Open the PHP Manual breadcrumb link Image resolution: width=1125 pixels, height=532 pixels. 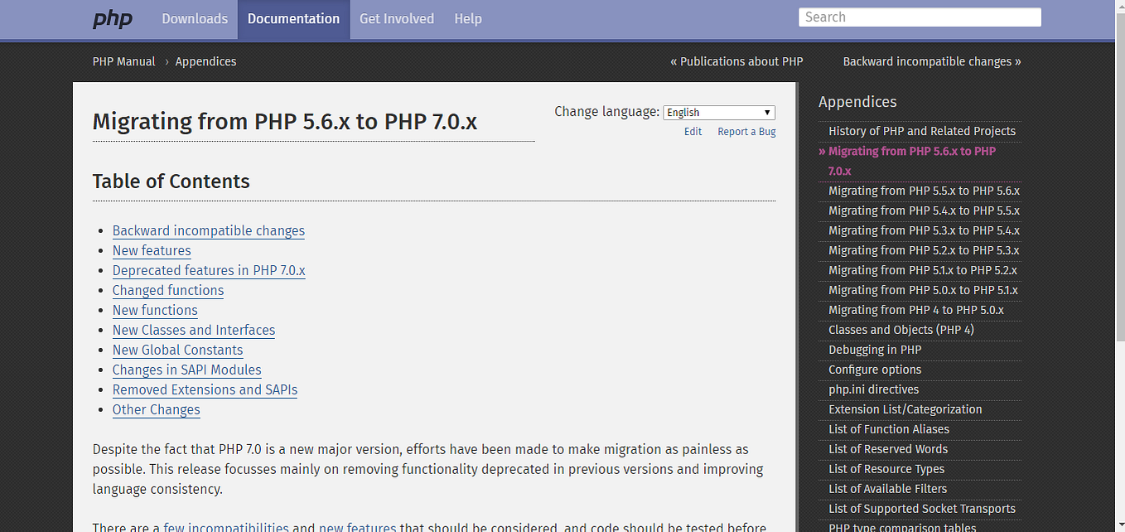point(123,60)
